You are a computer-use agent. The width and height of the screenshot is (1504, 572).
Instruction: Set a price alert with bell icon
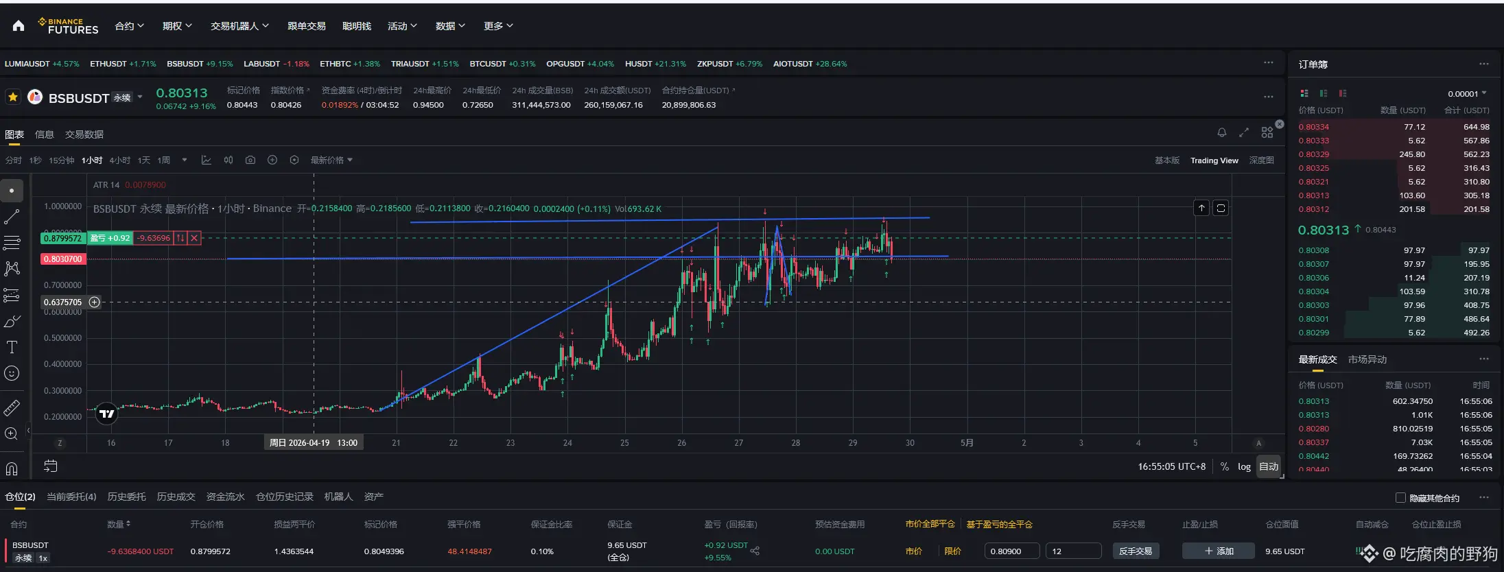(1222, 132)
